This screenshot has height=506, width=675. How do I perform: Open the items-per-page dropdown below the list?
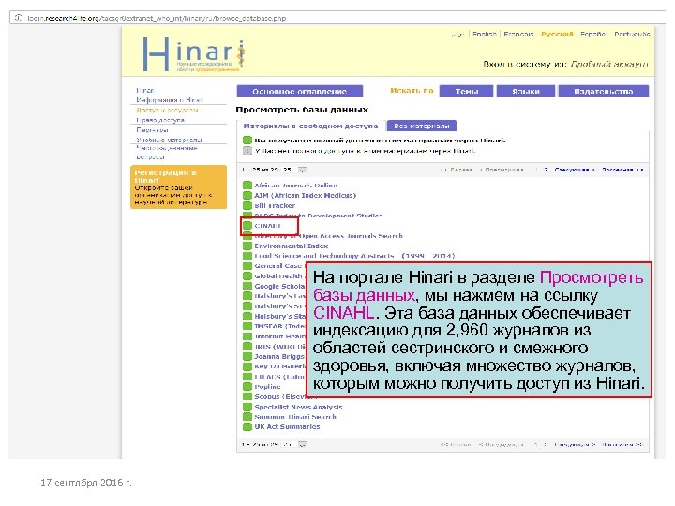click(x=303, y=444)
